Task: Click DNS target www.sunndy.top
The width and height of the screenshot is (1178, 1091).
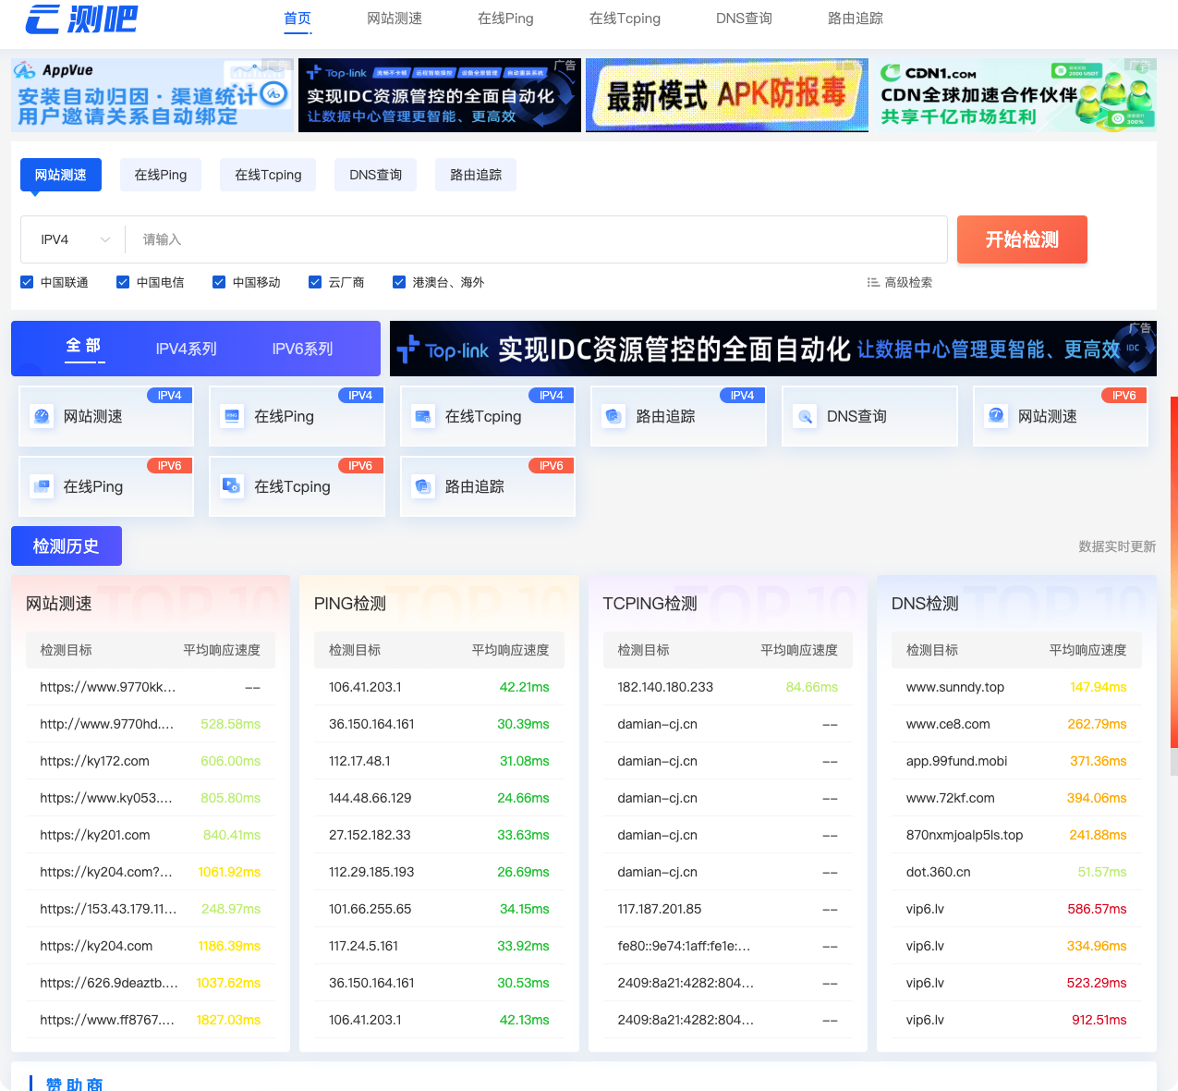Action: point(955,687)
